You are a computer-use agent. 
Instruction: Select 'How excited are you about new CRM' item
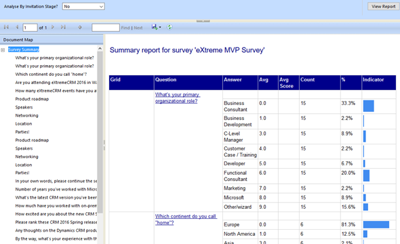pyautogui.click(x=56, y=214)
